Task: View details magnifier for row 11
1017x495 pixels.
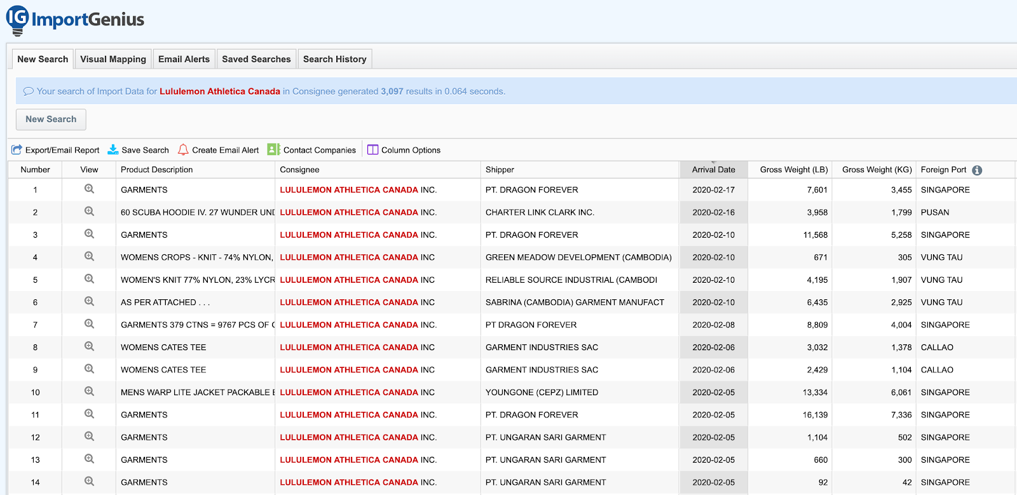Action: point(90,414)
